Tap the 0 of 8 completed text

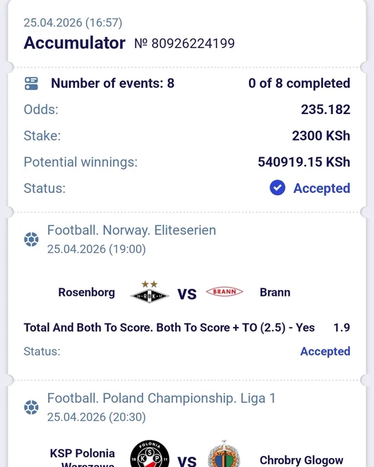[299, 83]
